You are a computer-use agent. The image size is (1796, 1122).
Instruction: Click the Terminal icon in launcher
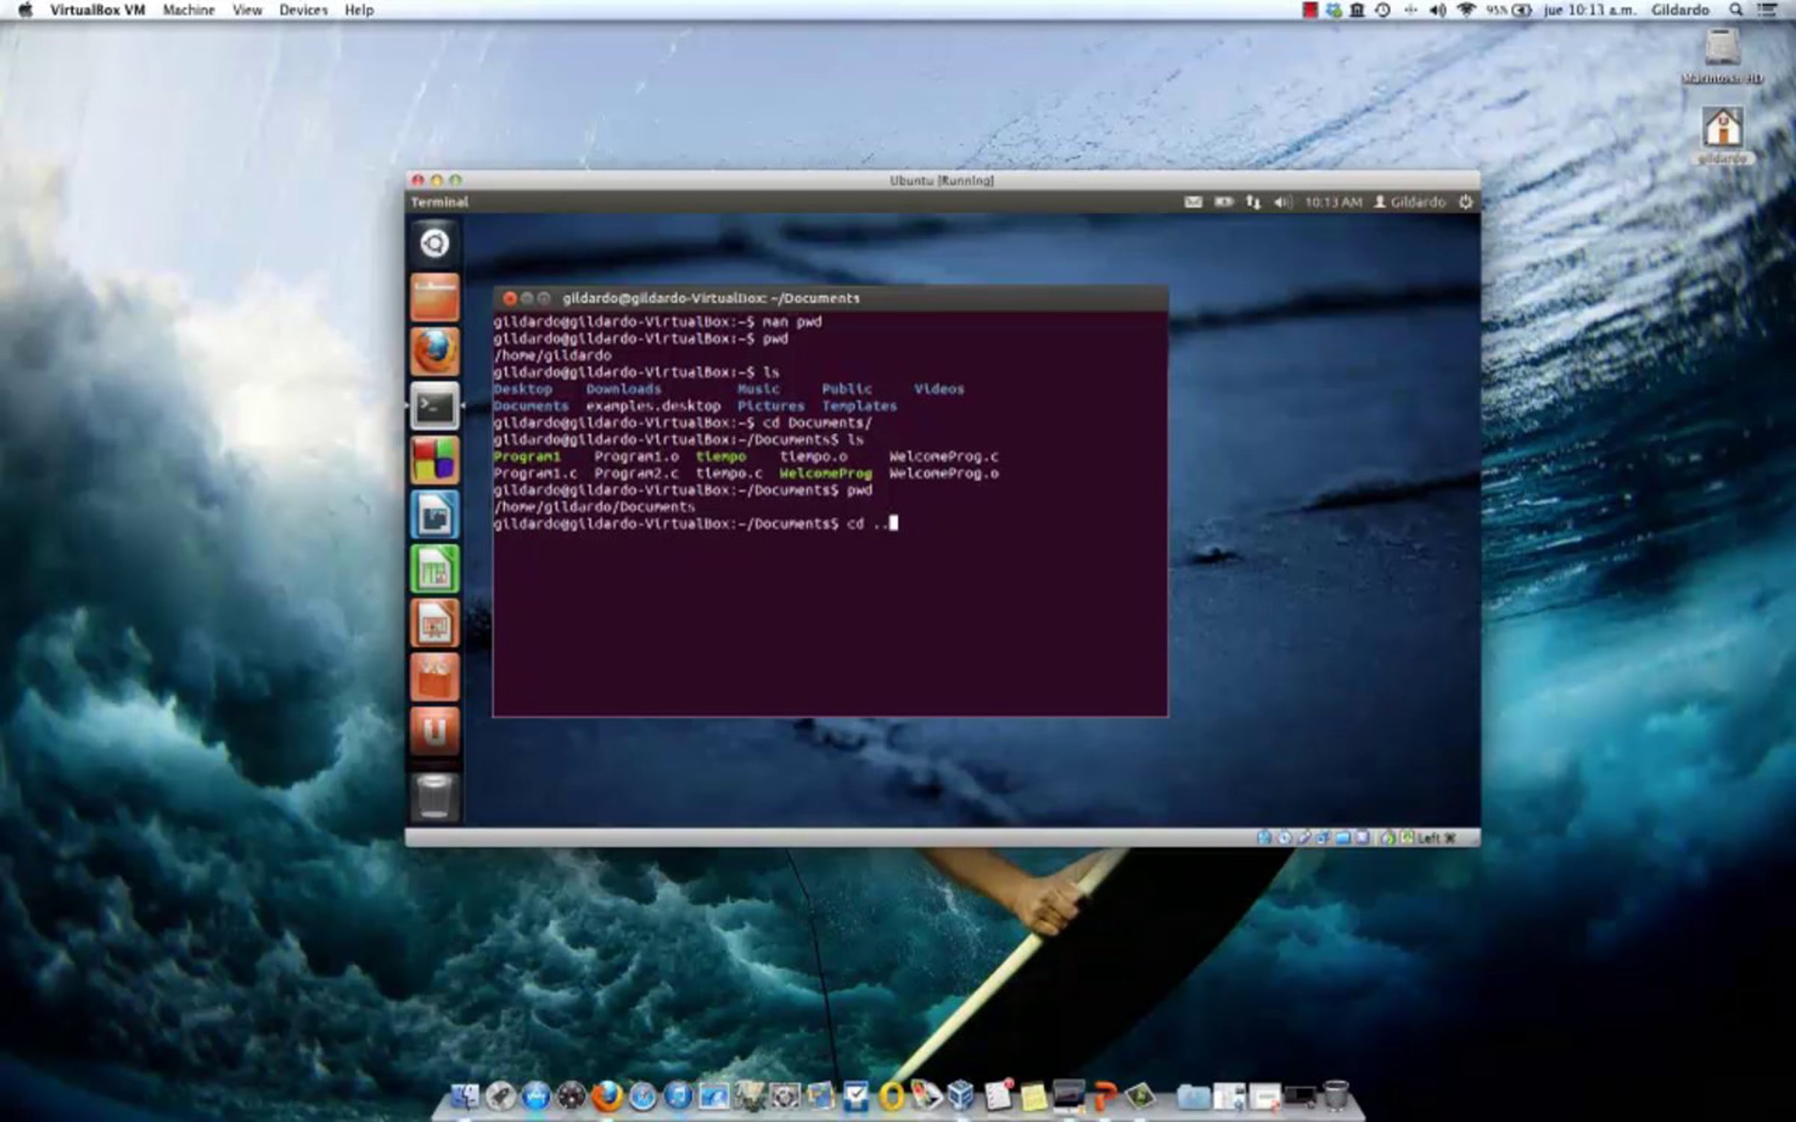435,406
